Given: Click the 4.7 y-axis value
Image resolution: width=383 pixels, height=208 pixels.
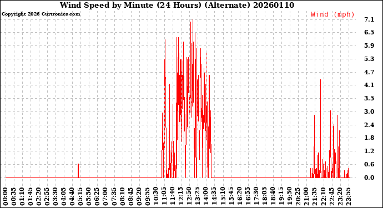Looking at the screenshot, I should coord(369,72).
